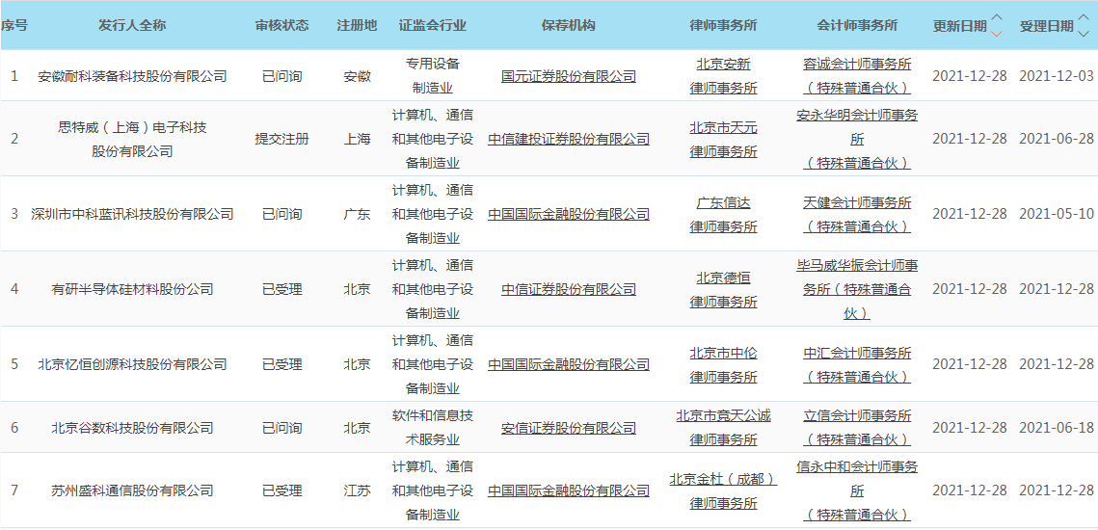Sort 更新日期 ascending with the up arrow
1098x530 pixels.
point(997,18)
